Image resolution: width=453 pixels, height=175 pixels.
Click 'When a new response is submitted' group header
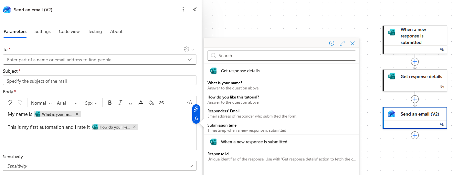(282, 142)
